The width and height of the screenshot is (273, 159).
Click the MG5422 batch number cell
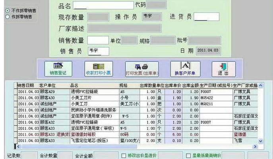point(216,98)
